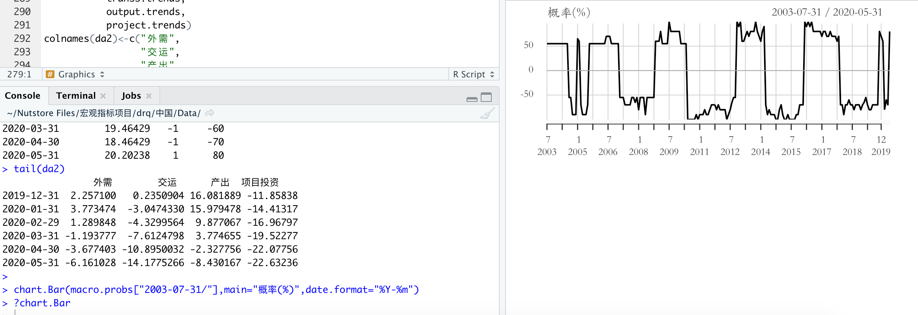
Task: Click line number 292 in editor gutter
Action: [x=22, y=38]
